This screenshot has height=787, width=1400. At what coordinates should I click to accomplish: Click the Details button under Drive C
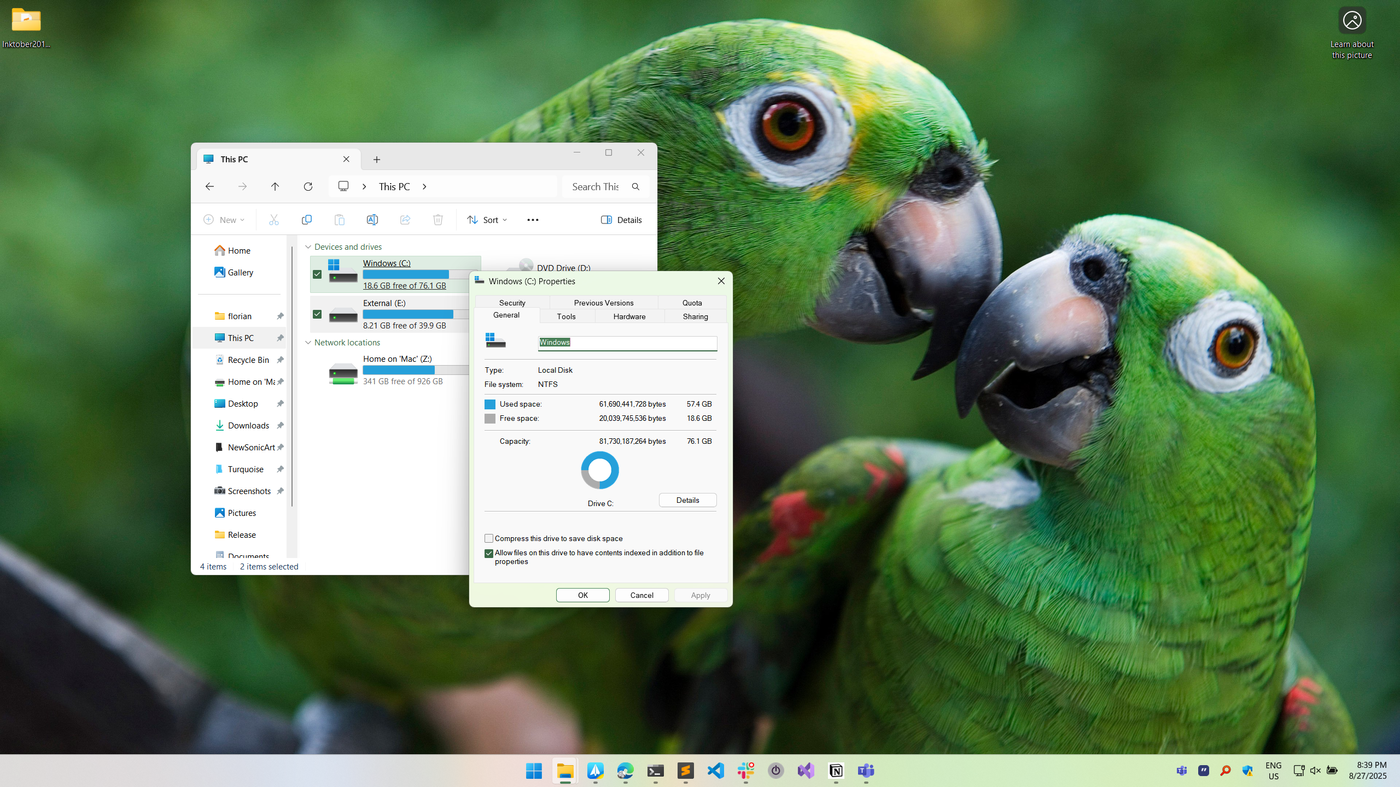coord(687,500)
